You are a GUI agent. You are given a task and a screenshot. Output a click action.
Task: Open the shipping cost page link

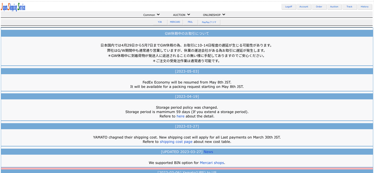tap(176, 142)
